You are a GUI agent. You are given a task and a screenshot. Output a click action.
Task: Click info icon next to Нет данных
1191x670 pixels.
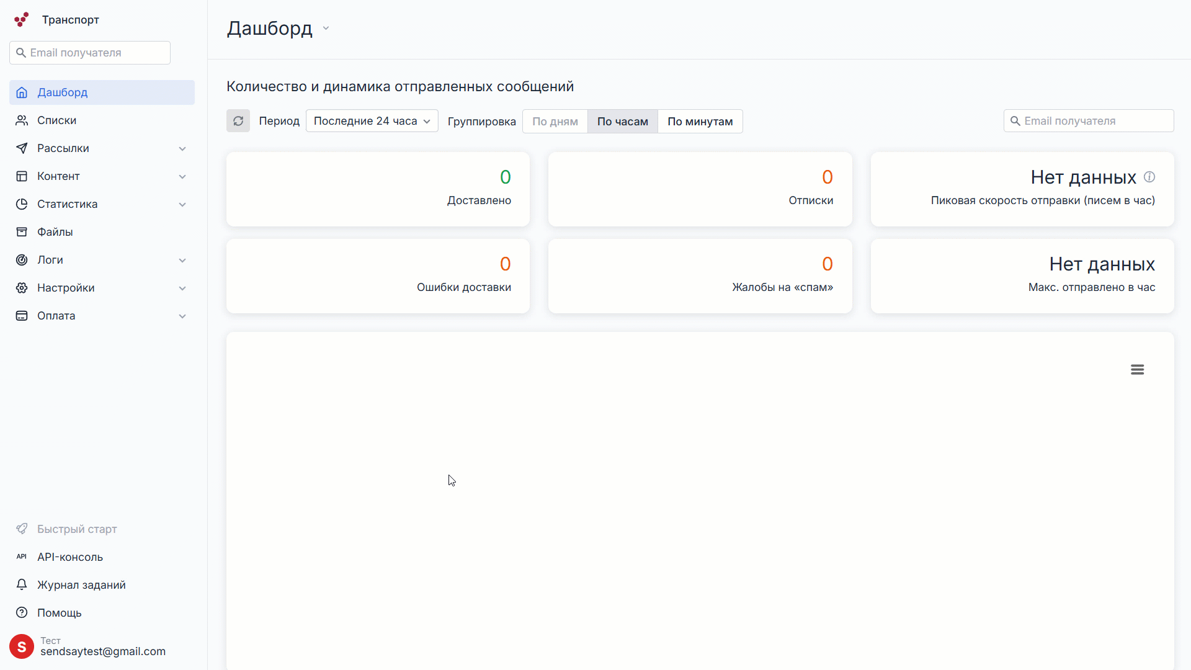point(1149,177)
